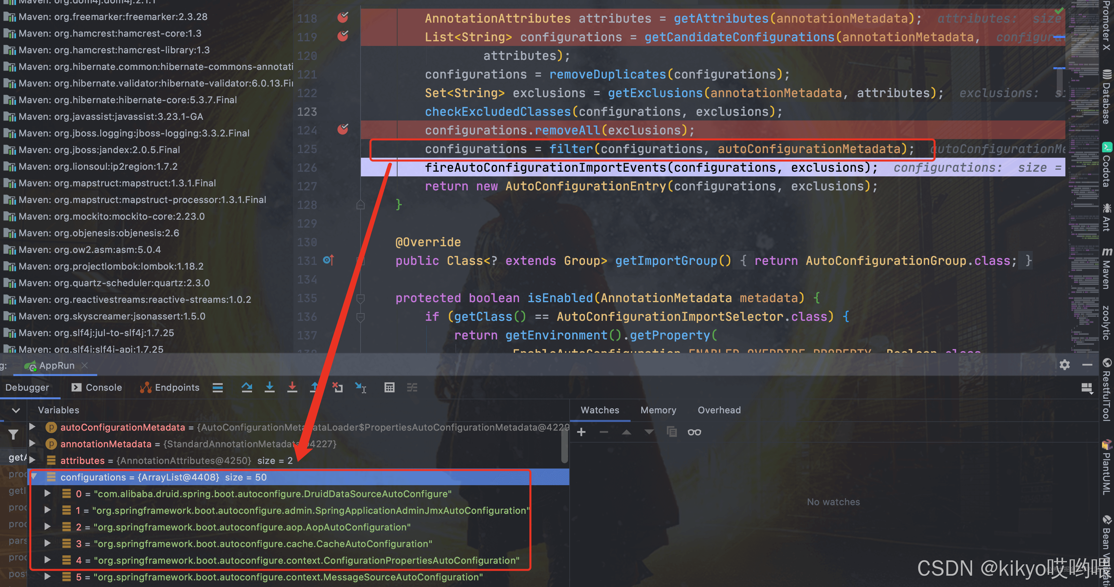Add a new watch with plus icon
The height and width of the screenshot is (587, 1114).
coord(581,432)
